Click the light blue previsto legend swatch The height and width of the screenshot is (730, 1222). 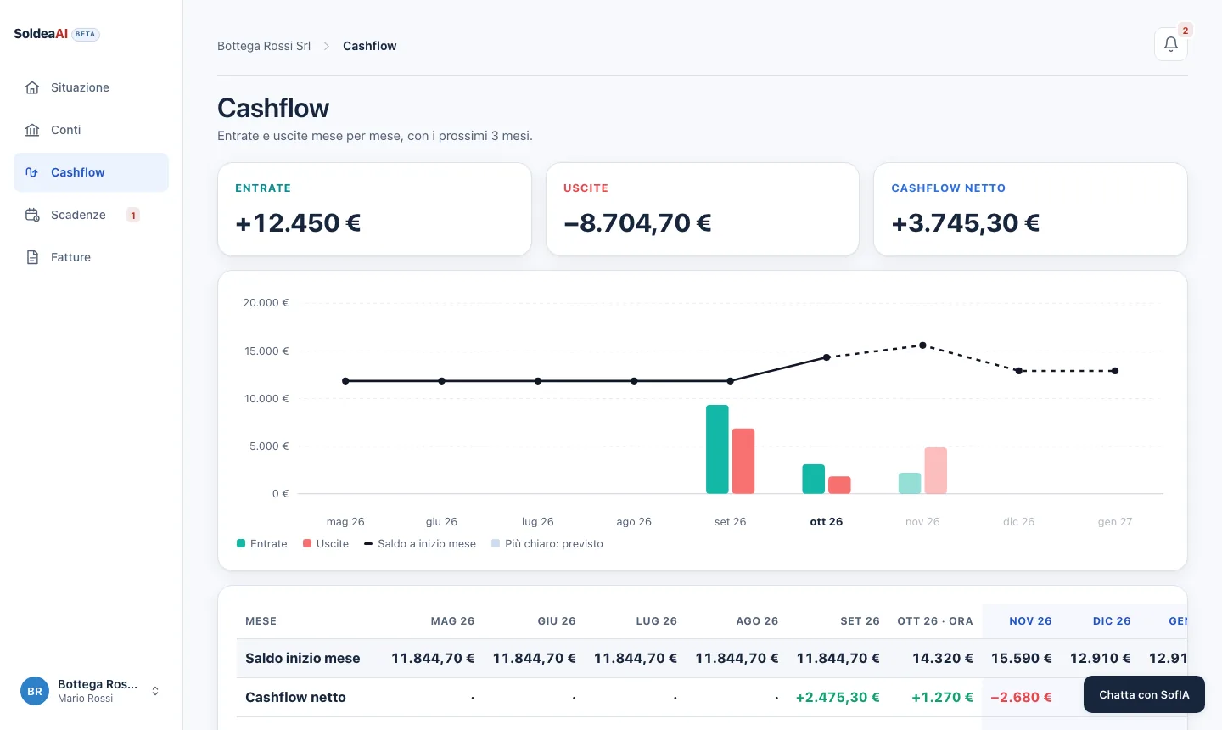tap(496, 543)
